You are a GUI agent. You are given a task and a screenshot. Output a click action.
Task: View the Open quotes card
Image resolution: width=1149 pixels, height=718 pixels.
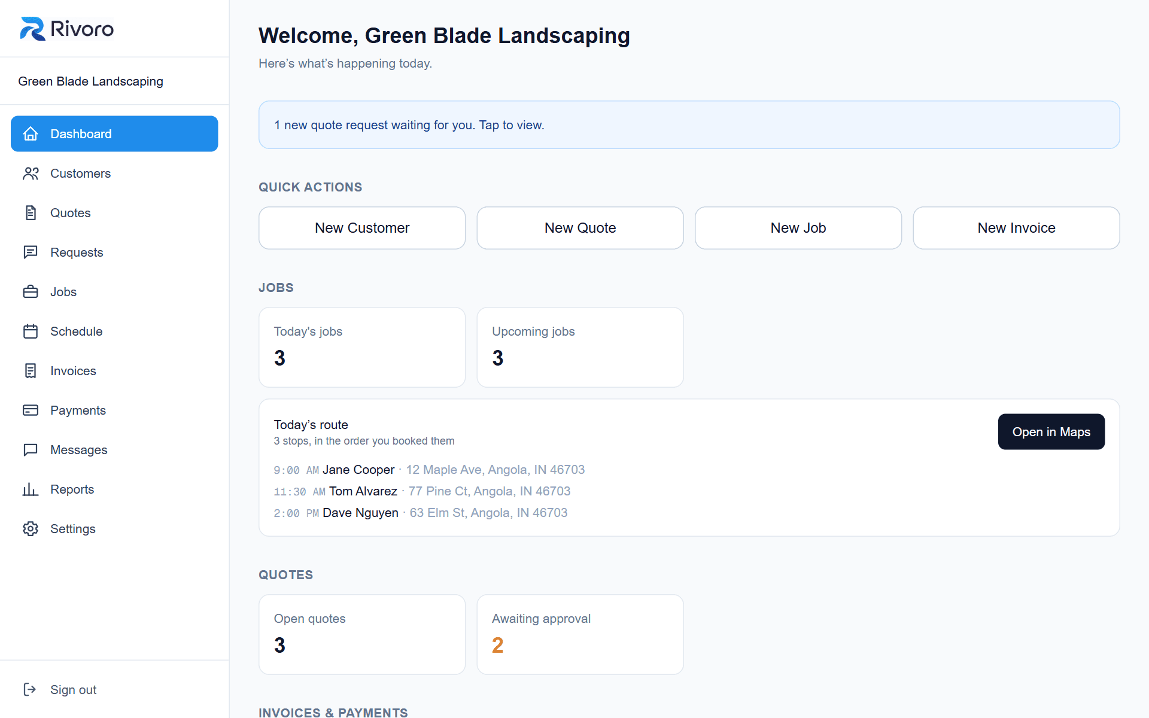[362, 634]
